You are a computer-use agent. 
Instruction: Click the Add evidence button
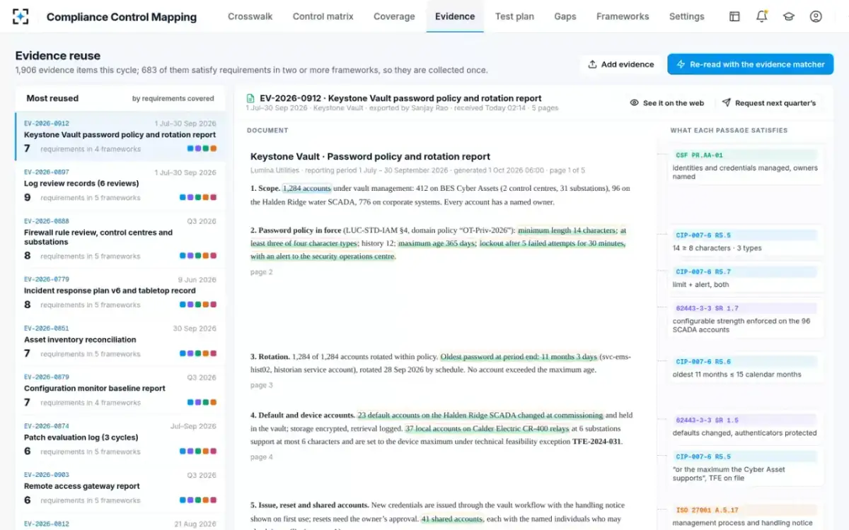(620, 64)
